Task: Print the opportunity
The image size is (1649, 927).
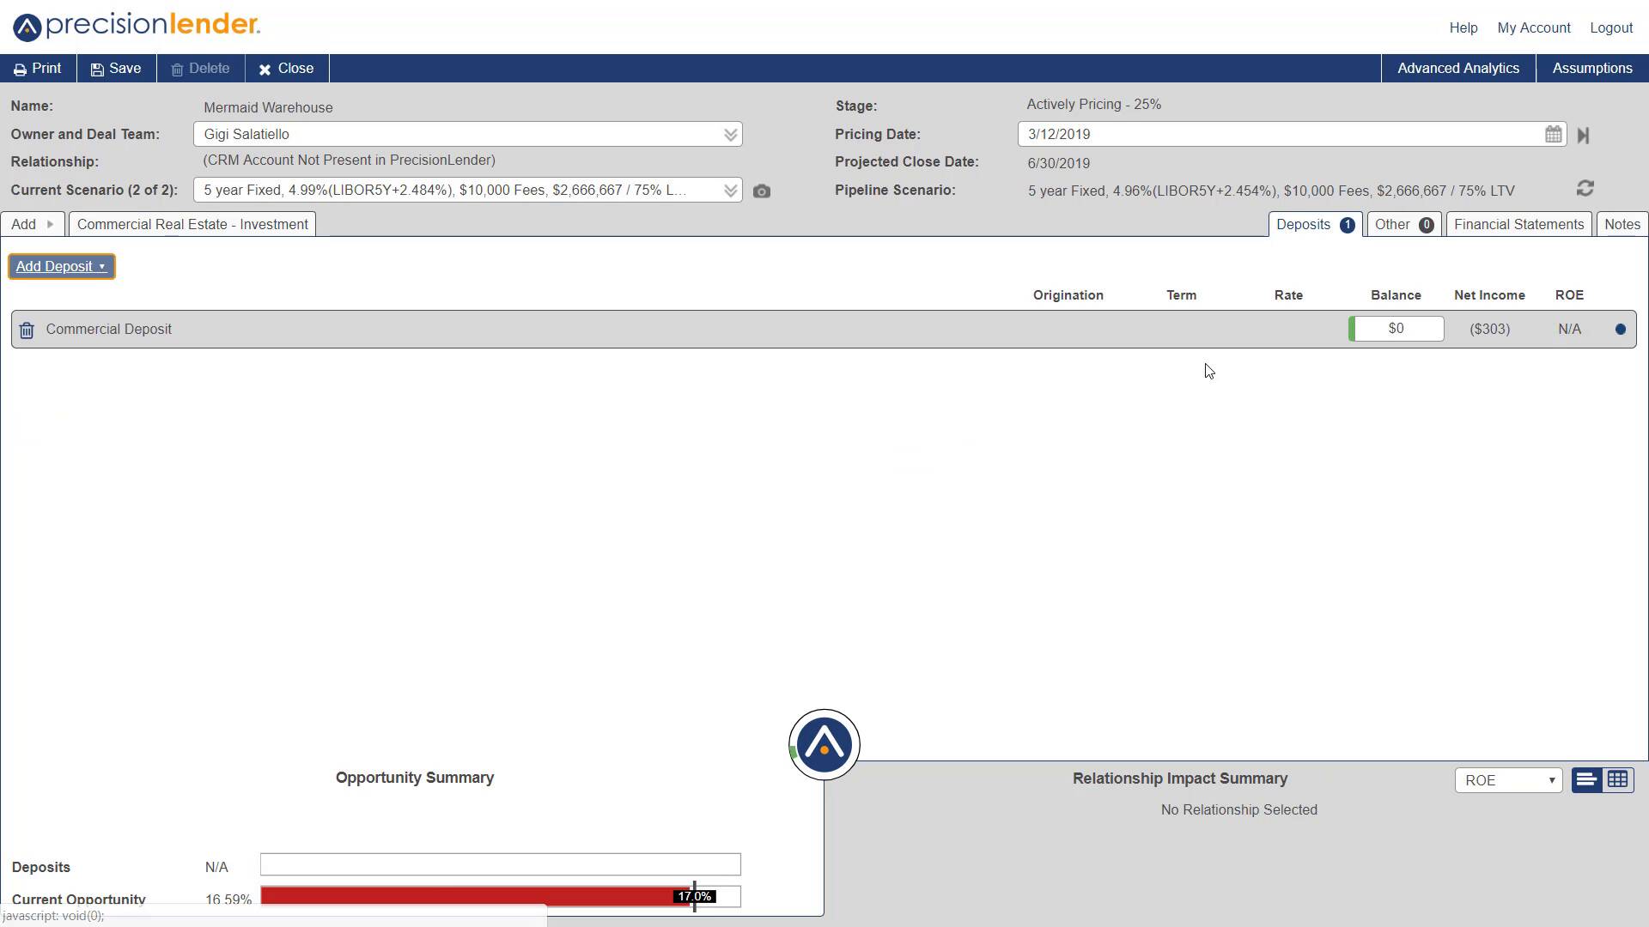Action: click(38, 68)
